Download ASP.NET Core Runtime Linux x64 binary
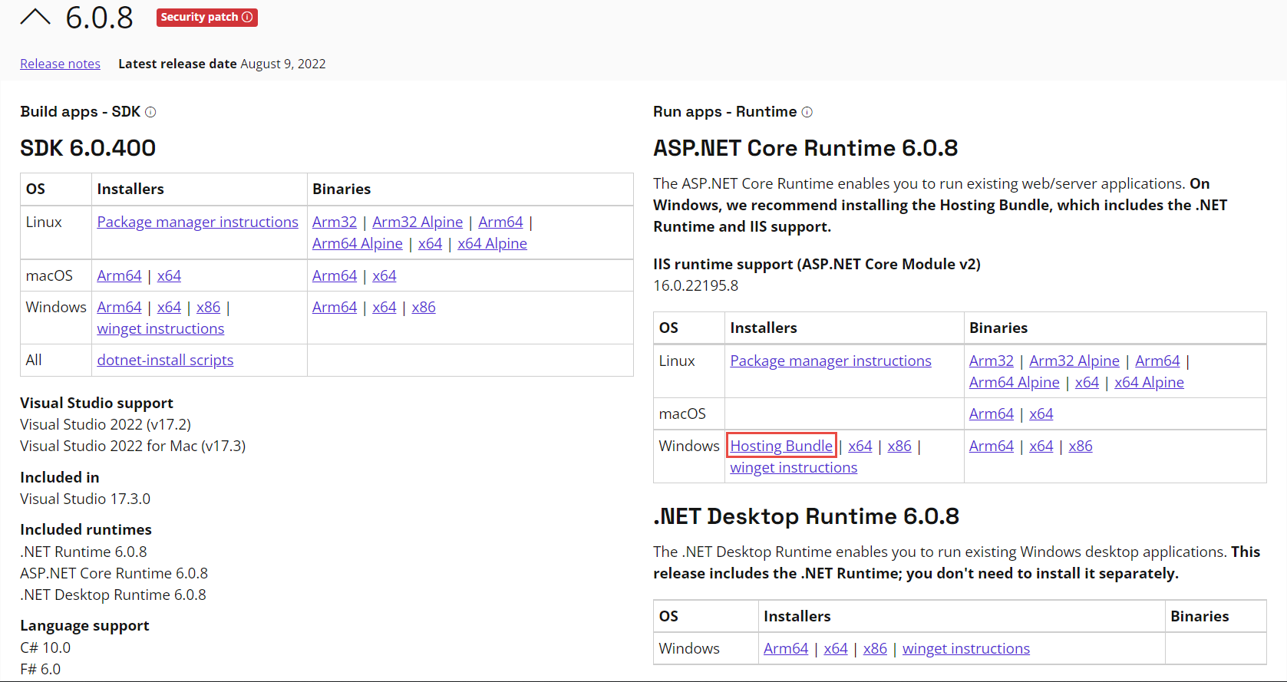 tap(1087, 382)
